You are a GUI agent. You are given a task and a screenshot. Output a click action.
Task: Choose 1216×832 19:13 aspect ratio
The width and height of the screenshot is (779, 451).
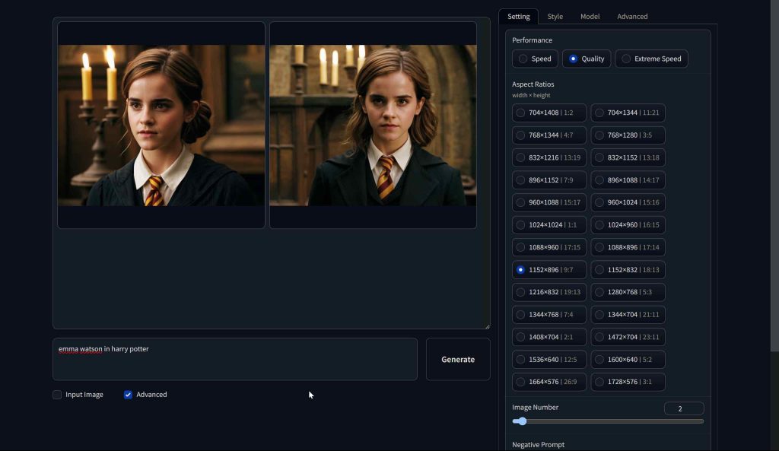[x=549, y=292]
